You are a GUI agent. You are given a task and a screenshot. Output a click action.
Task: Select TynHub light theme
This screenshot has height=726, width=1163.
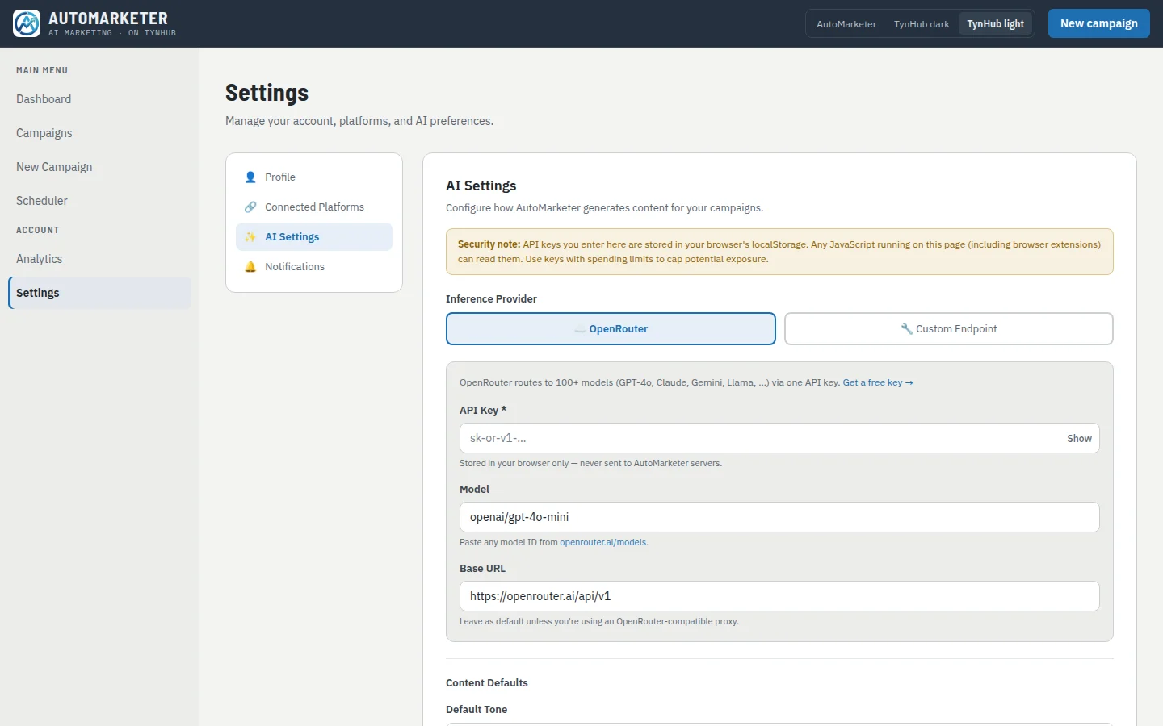tap(995, 24)
